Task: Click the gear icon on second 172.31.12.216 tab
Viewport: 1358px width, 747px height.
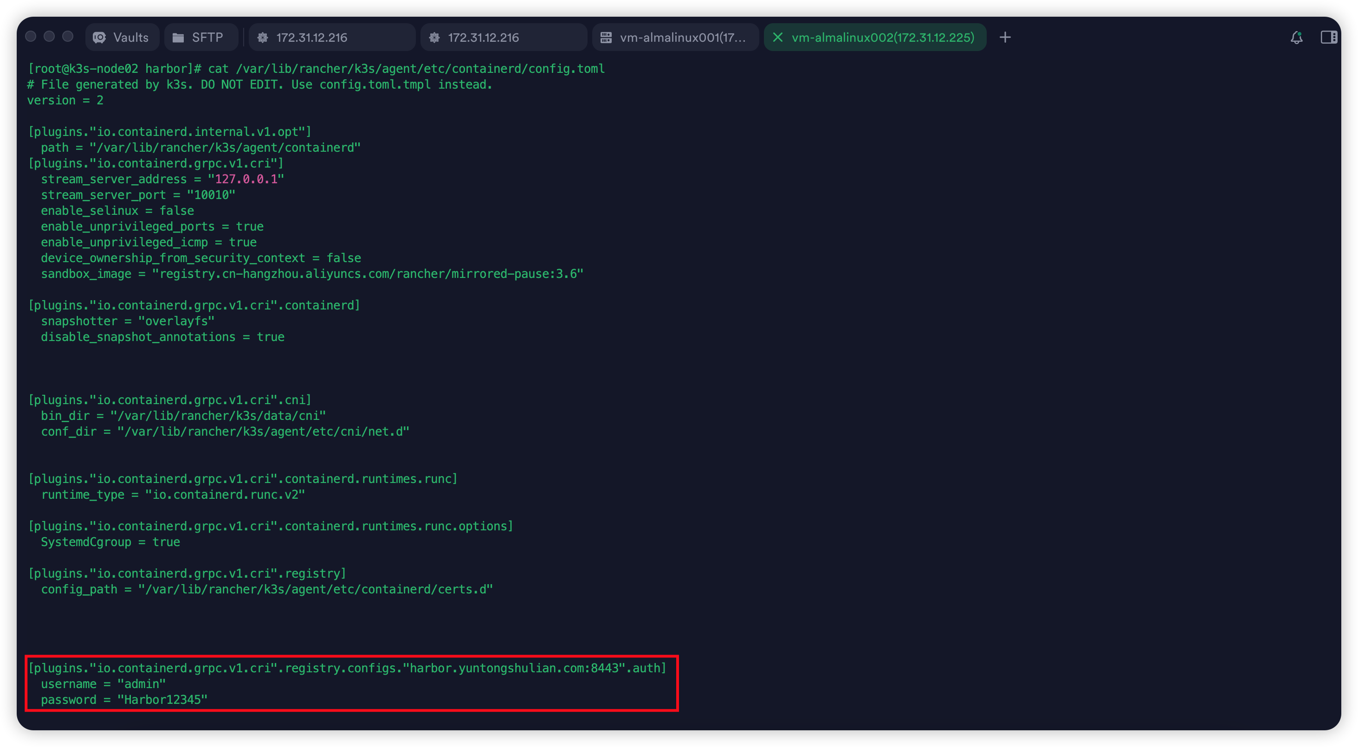Action: [x=434, y=38]
